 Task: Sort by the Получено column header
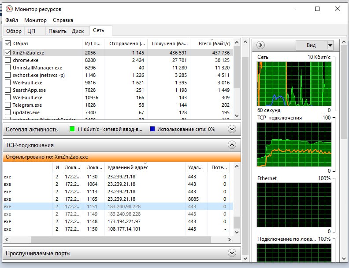pos(170,43)
